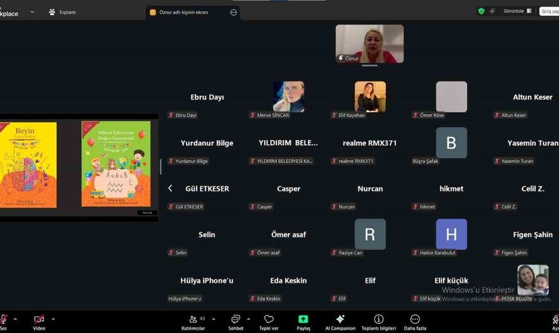Select the Öznur adlı kişinin ekranı tab
Screen dimensions: 559x333
pyautogui.click(x=184, y=12)
